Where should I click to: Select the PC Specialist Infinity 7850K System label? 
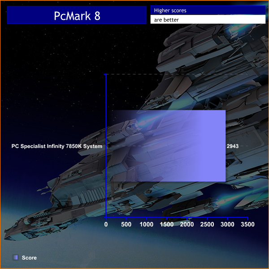(57, 146)
